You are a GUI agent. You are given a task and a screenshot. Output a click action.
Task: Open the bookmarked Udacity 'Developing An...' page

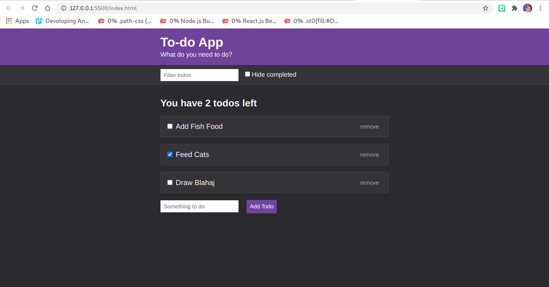pyautogui.click(x=62, y=20)
